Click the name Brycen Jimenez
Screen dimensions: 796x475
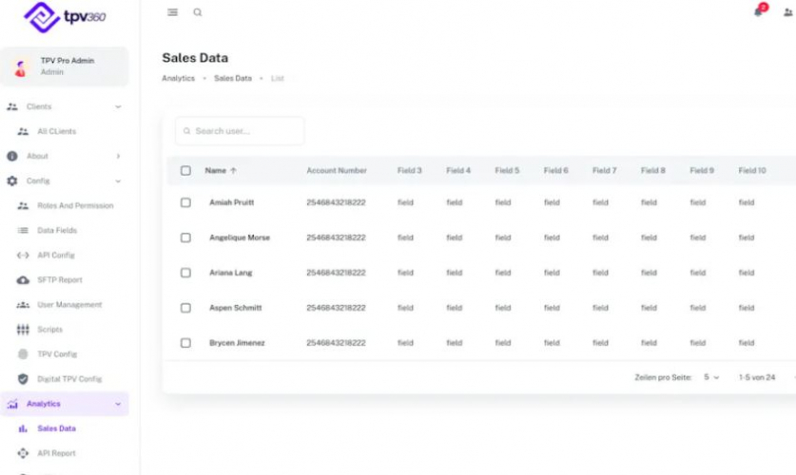tap(237, 343)
